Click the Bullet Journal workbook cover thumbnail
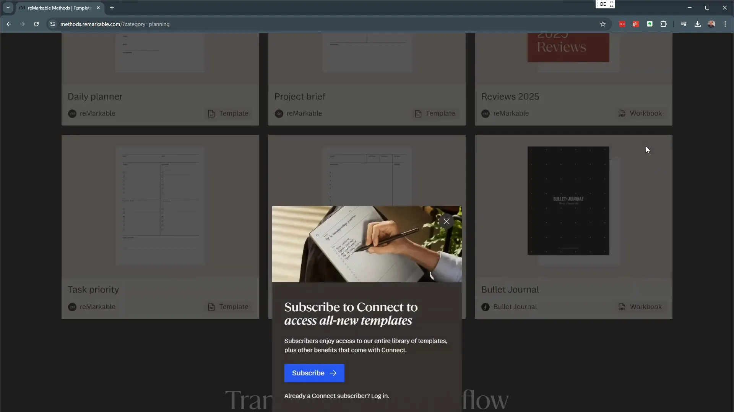The height and width of the screenshot is (412, 734). click(568, 201)
